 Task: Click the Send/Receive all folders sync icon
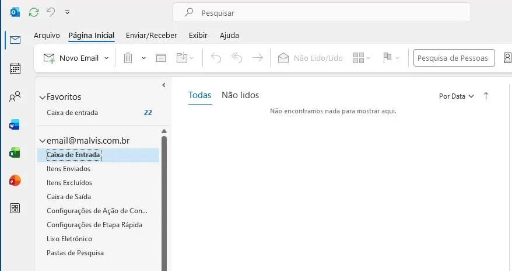tap(34, 12)
